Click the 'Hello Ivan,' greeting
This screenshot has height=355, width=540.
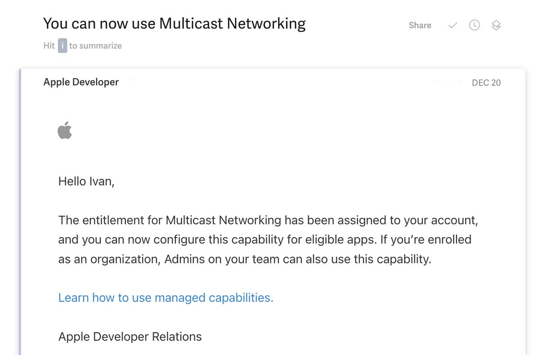86,182
